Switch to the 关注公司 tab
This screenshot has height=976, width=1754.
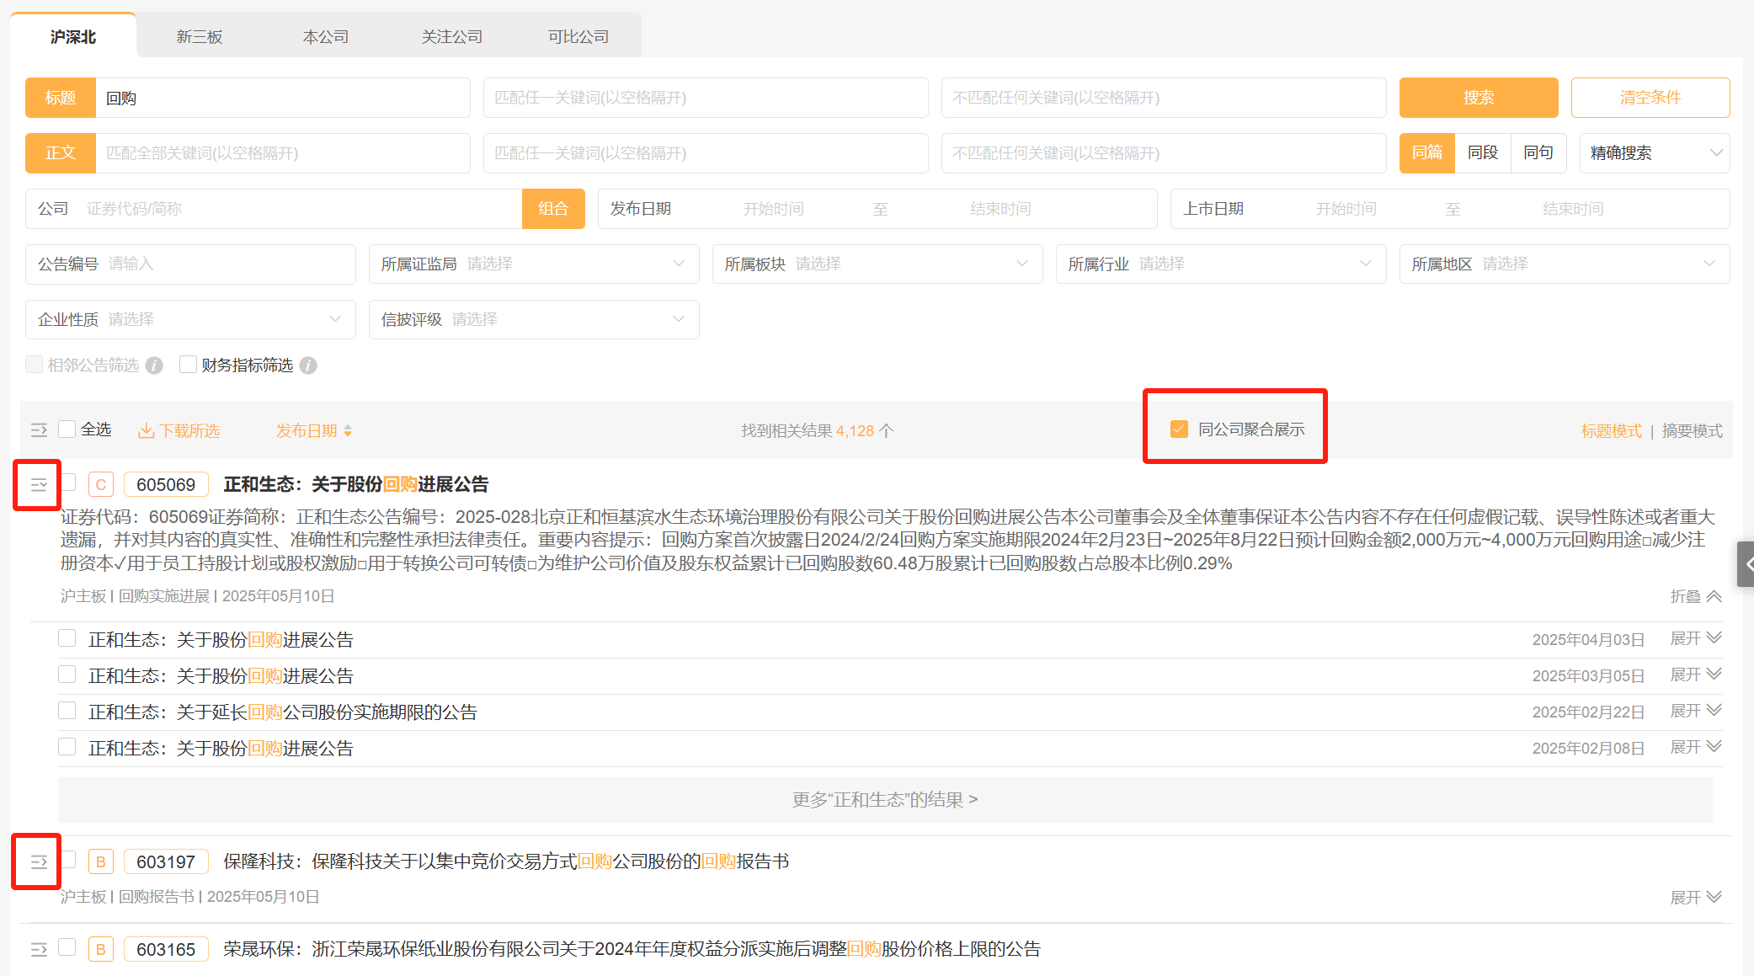coord(452,37)
